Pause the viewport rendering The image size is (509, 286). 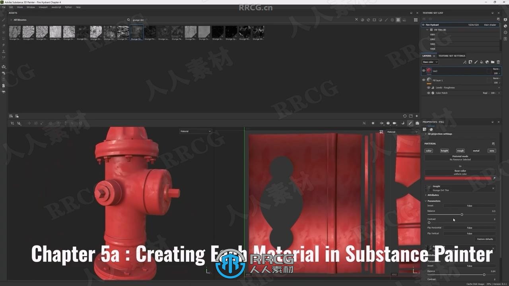pos(373,123)
